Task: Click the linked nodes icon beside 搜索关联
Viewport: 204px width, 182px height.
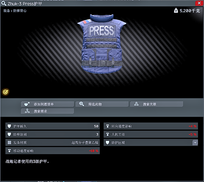Action: click(136, 104)
